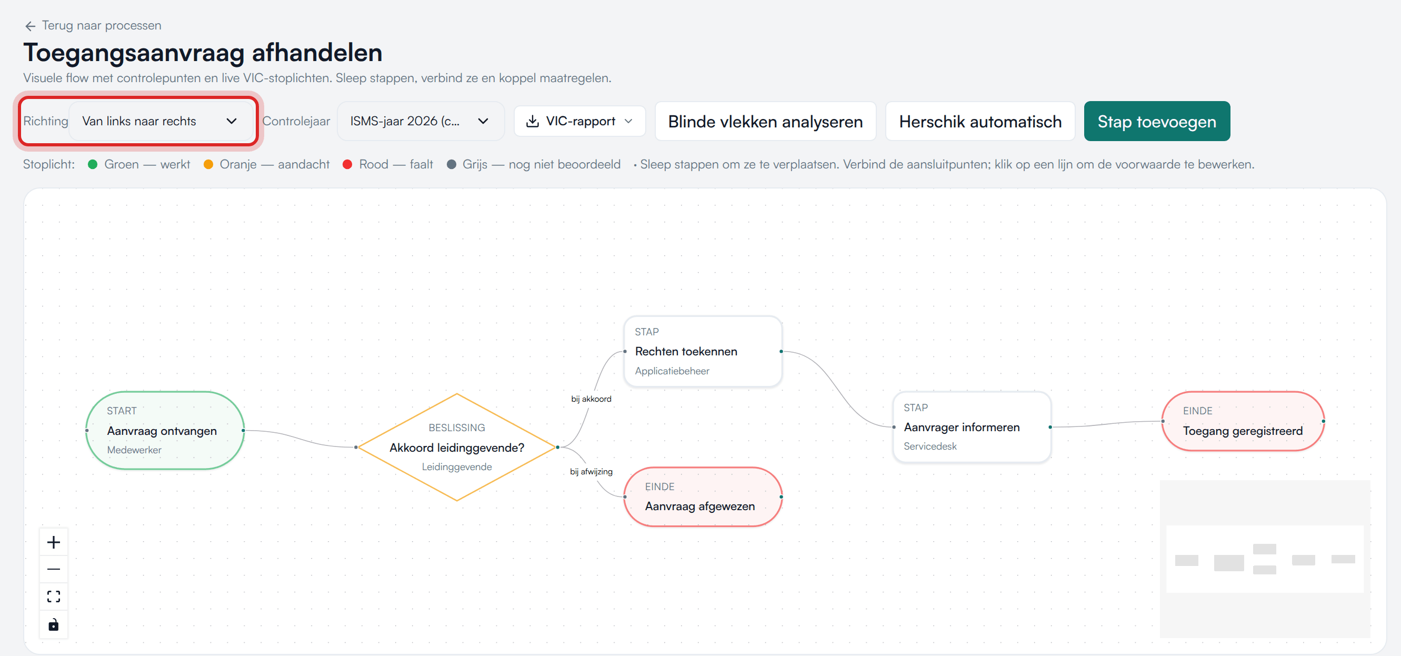Click the green Groen legend dot

pos(93,164)
